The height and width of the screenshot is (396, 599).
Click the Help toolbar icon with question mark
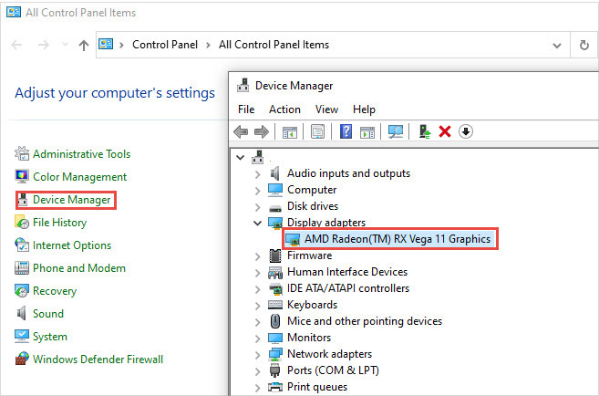(x=346, y=131)
